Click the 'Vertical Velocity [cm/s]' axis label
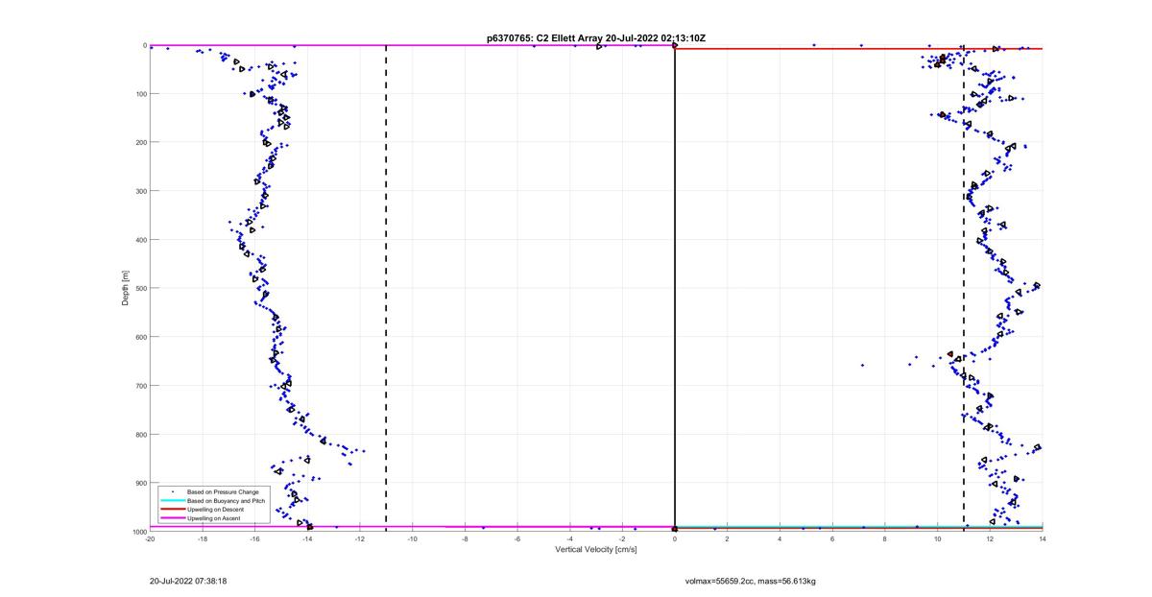Image resolution: width=1152 pixels, height=597 pixels. pyautogui.click(x=596, y=550)
